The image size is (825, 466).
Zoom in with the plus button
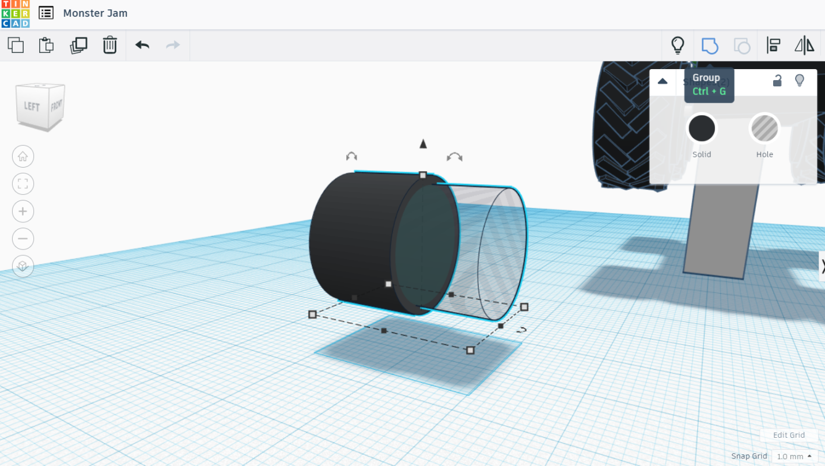pyautogui.click(x=23, y=211)
